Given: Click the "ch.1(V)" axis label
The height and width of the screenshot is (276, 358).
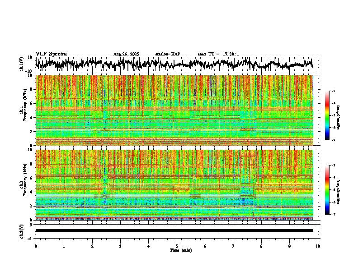Looking at the screenshot, I should coord(22,64).
